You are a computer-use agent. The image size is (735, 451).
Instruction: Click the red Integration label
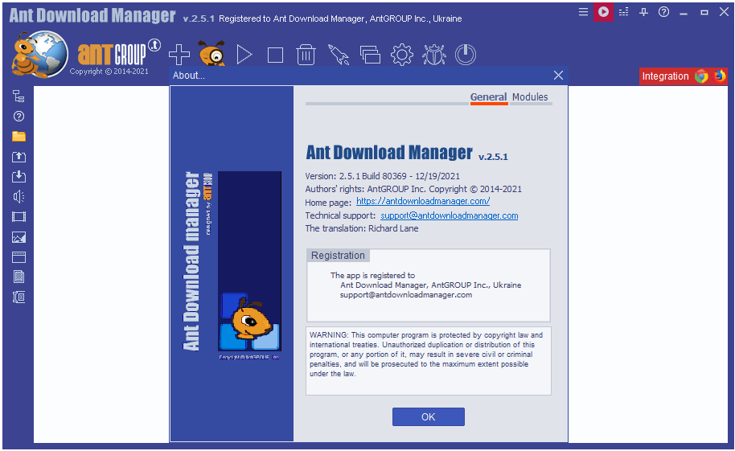point(665,76)
